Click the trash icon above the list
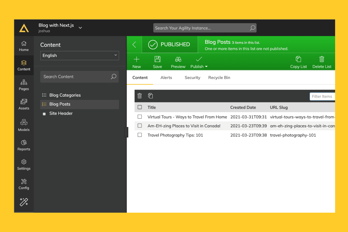 [x=140, y=96]
